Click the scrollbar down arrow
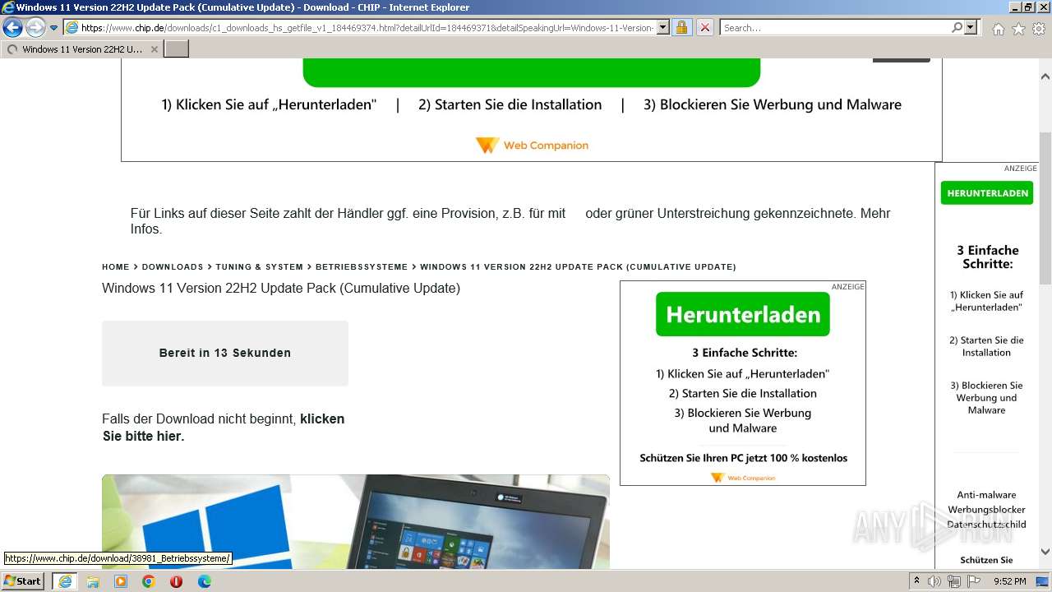1052x592 pixels. point(1045,553)
